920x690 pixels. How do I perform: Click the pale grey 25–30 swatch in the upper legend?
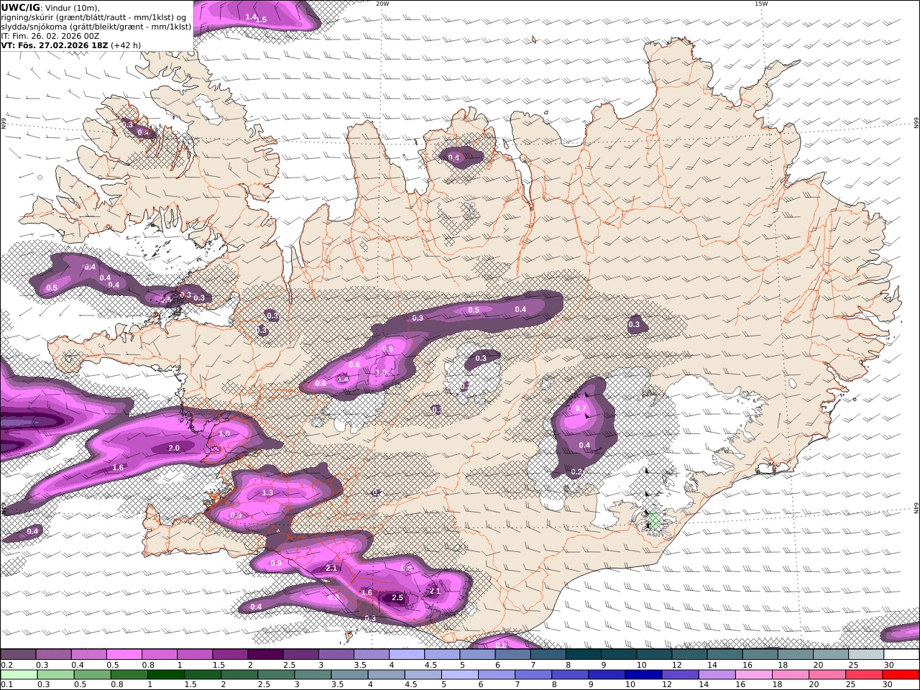coord(866,654)
